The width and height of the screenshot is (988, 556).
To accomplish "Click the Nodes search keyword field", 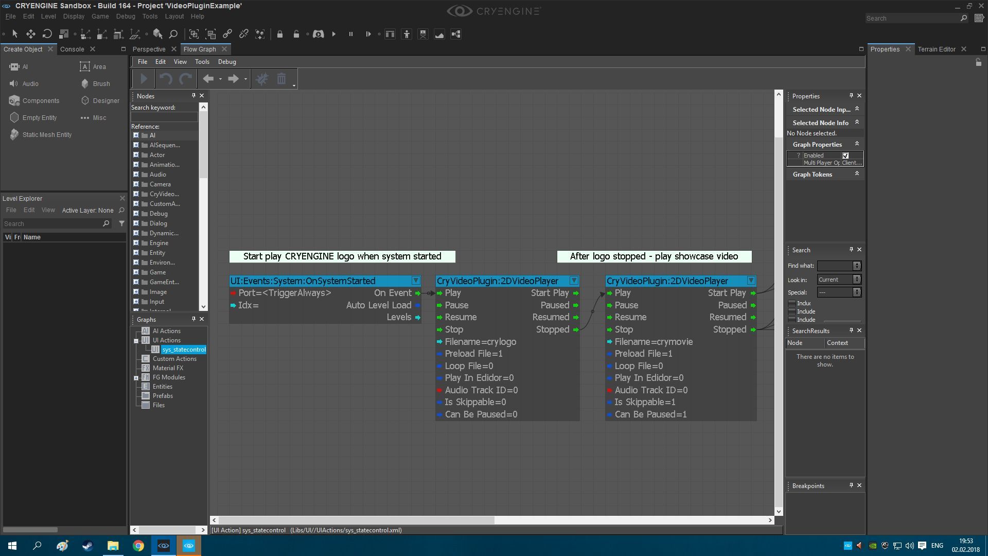I will (x=164, y=117).
